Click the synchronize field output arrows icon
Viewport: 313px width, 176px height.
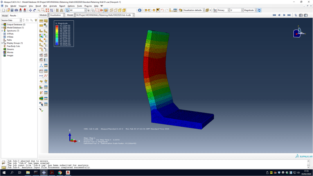259,10
